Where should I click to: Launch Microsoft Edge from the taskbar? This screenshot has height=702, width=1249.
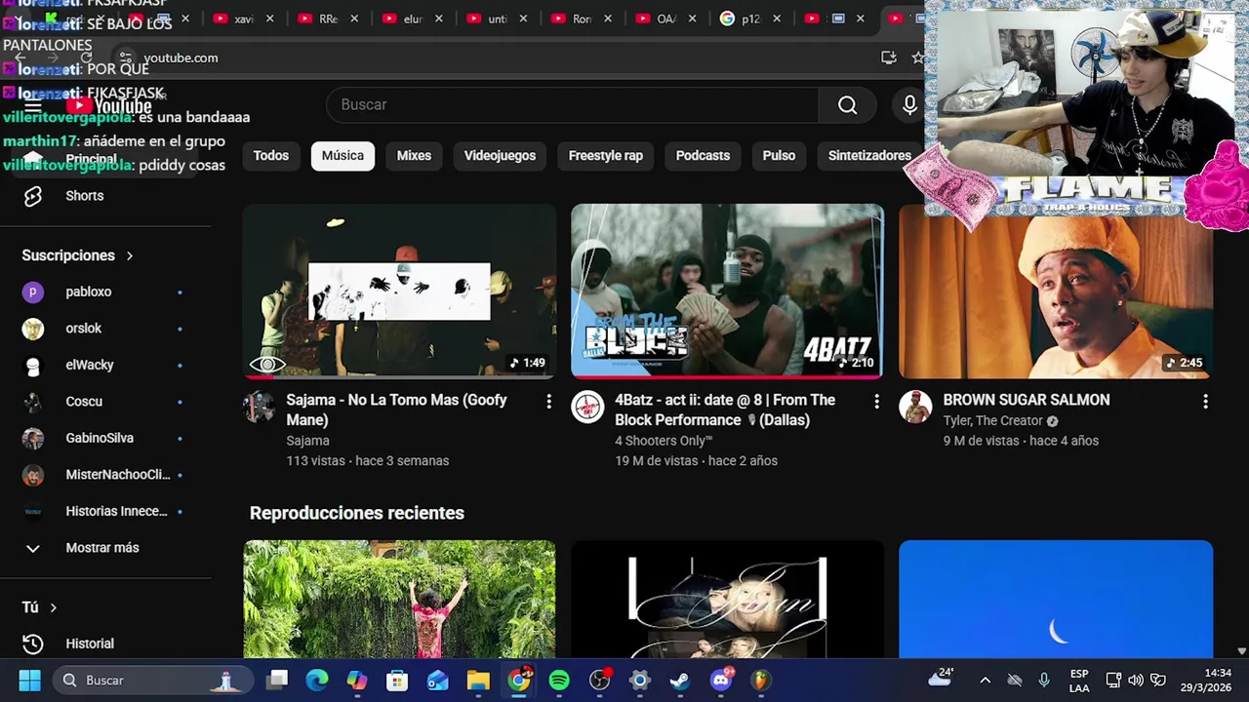point(317,680)
